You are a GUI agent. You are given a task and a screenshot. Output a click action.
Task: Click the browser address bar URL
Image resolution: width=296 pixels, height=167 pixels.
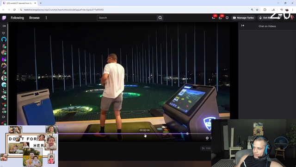tap(64, 10)
